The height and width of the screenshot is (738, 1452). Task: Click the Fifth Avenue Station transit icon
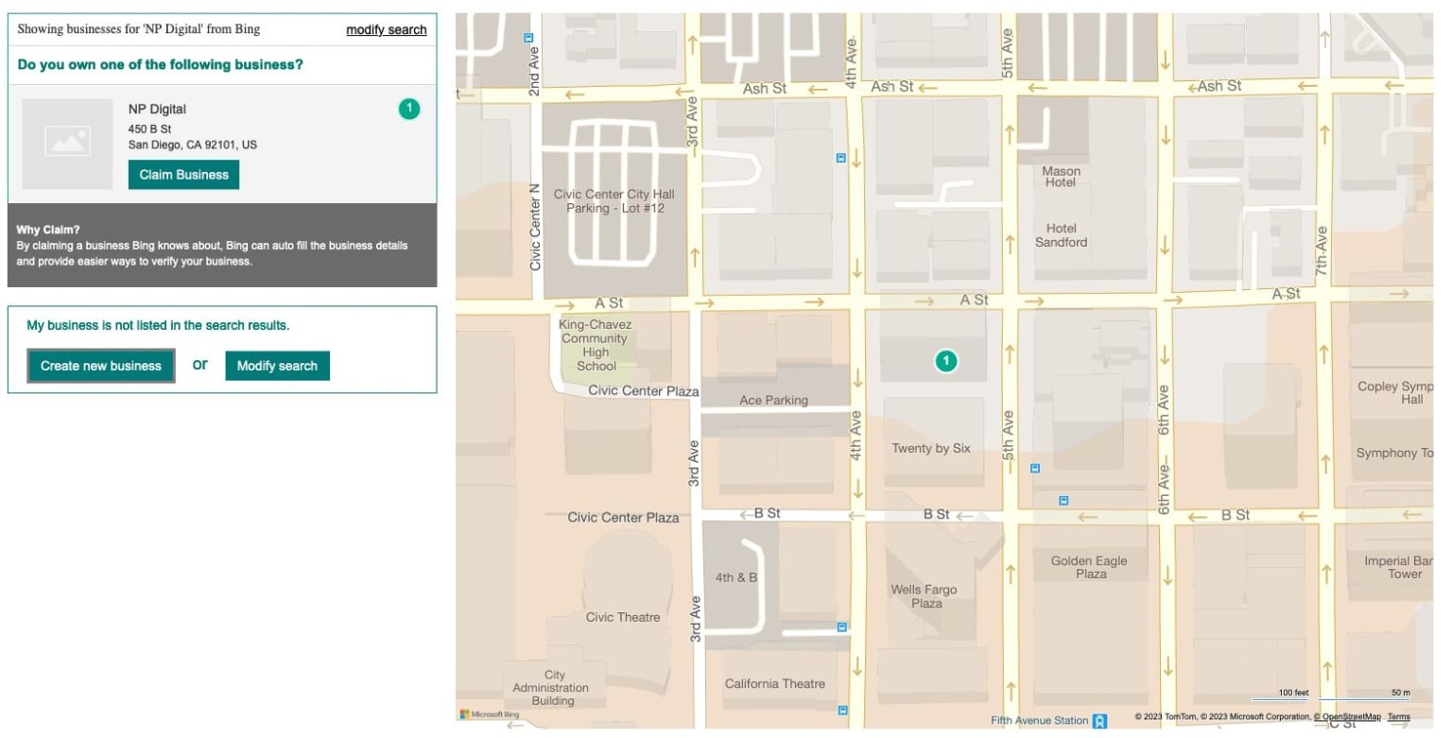click(1098, 720)
